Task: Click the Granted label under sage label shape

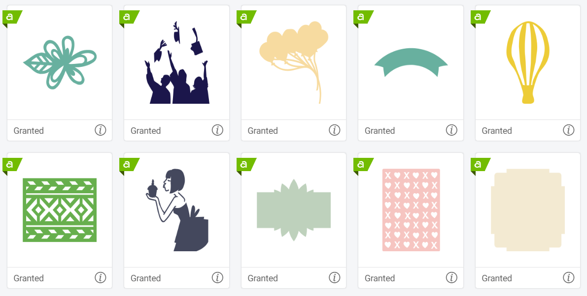Action: tap(263, 278)
